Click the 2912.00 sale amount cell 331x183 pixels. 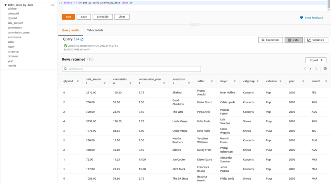91,93
